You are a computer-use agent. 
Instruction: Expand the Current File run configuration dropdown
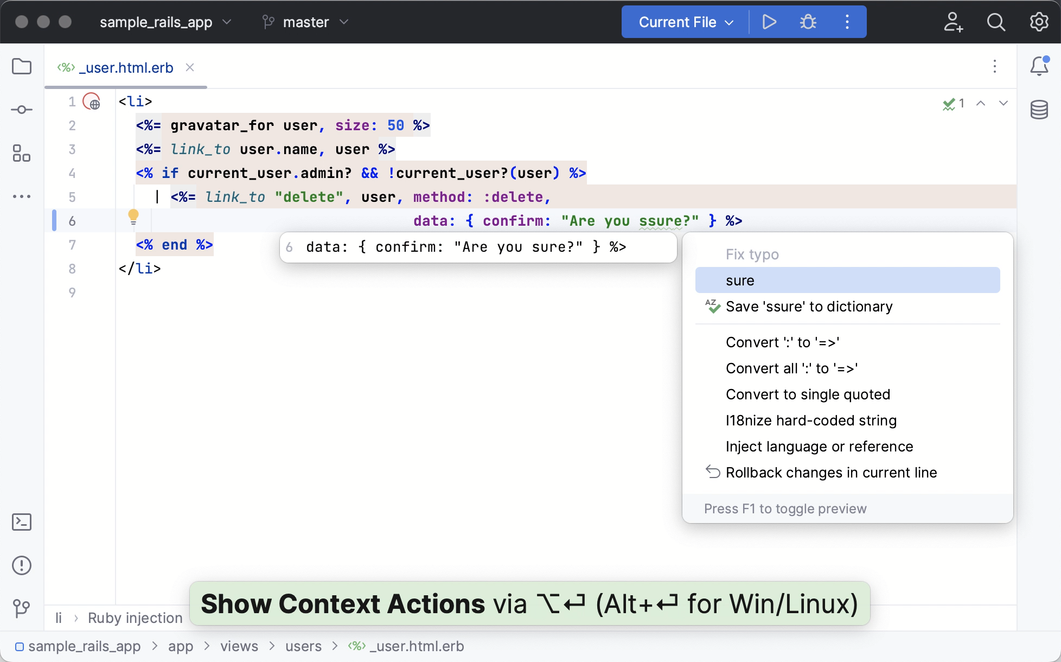[x=686, y=22]
